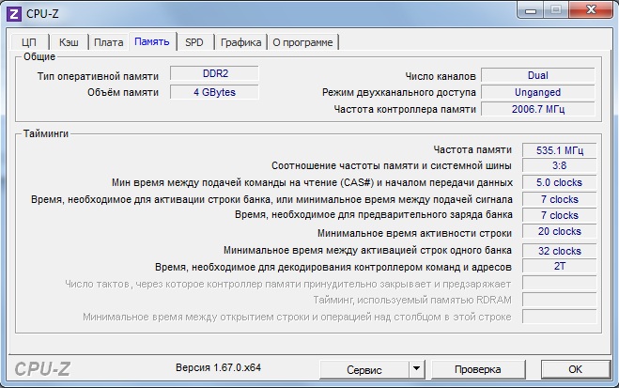619x388 pixels.
Task: Click the Dual channels value field
Action: 537,75
